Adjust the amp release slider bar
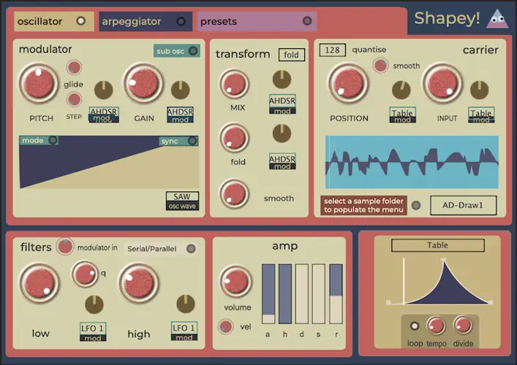 (x=336, y=293)
